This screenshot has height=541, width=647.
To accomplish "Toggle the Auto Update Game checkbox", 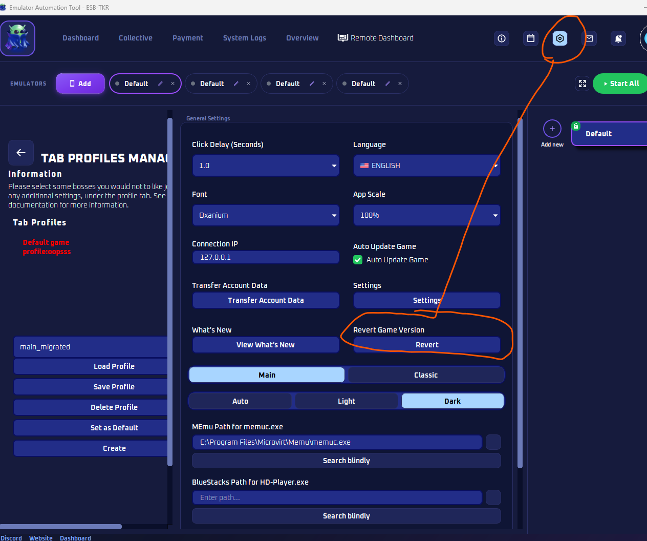I will 358,260.
